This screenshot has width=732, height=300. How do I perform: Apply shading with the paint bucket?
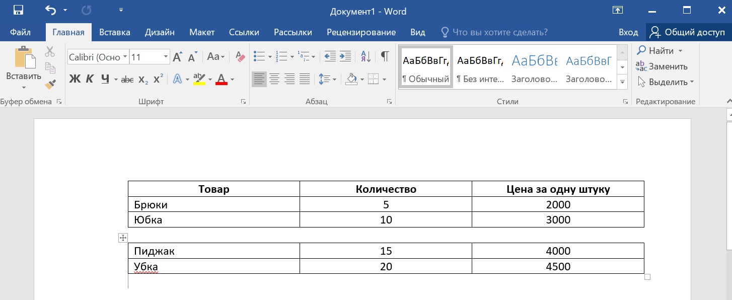click(351, 79)
